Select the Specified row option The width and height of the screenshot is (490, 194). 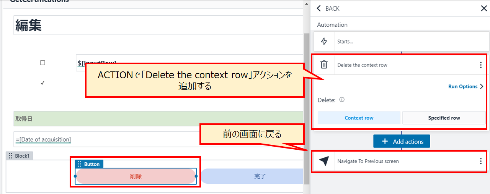coord(444,118)
